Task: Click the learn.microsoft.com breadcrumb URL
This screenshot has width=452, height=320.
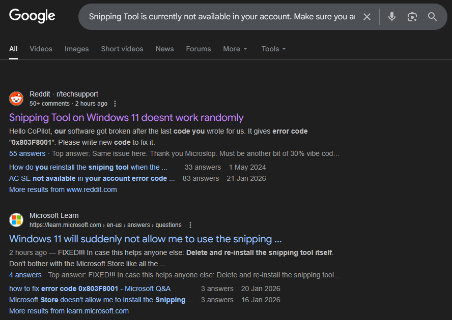Action: point(105,225)
